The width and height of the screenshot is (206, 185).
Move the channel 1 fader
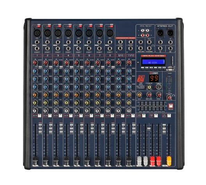[x=35, y=161]
